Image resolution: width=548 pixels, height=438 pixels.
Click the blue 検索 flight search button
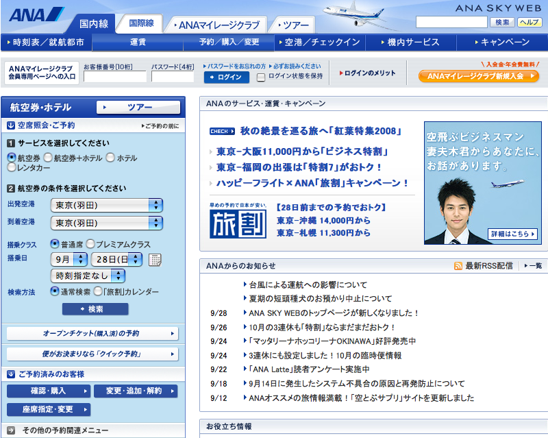[95, 309]
